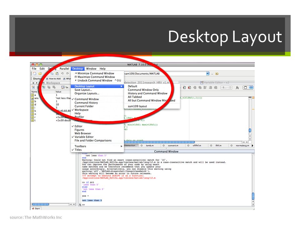Expand the Toolbars submenu

pyautogui.click(x=97, y=146)
